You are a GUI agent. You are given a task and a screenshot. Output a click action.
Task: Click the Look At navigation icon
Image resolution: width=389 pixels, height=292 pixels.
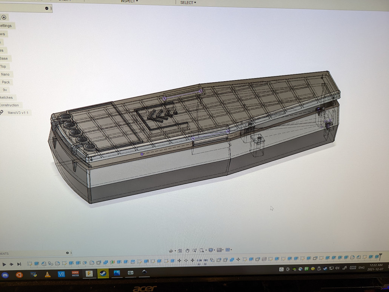[180, 251]
